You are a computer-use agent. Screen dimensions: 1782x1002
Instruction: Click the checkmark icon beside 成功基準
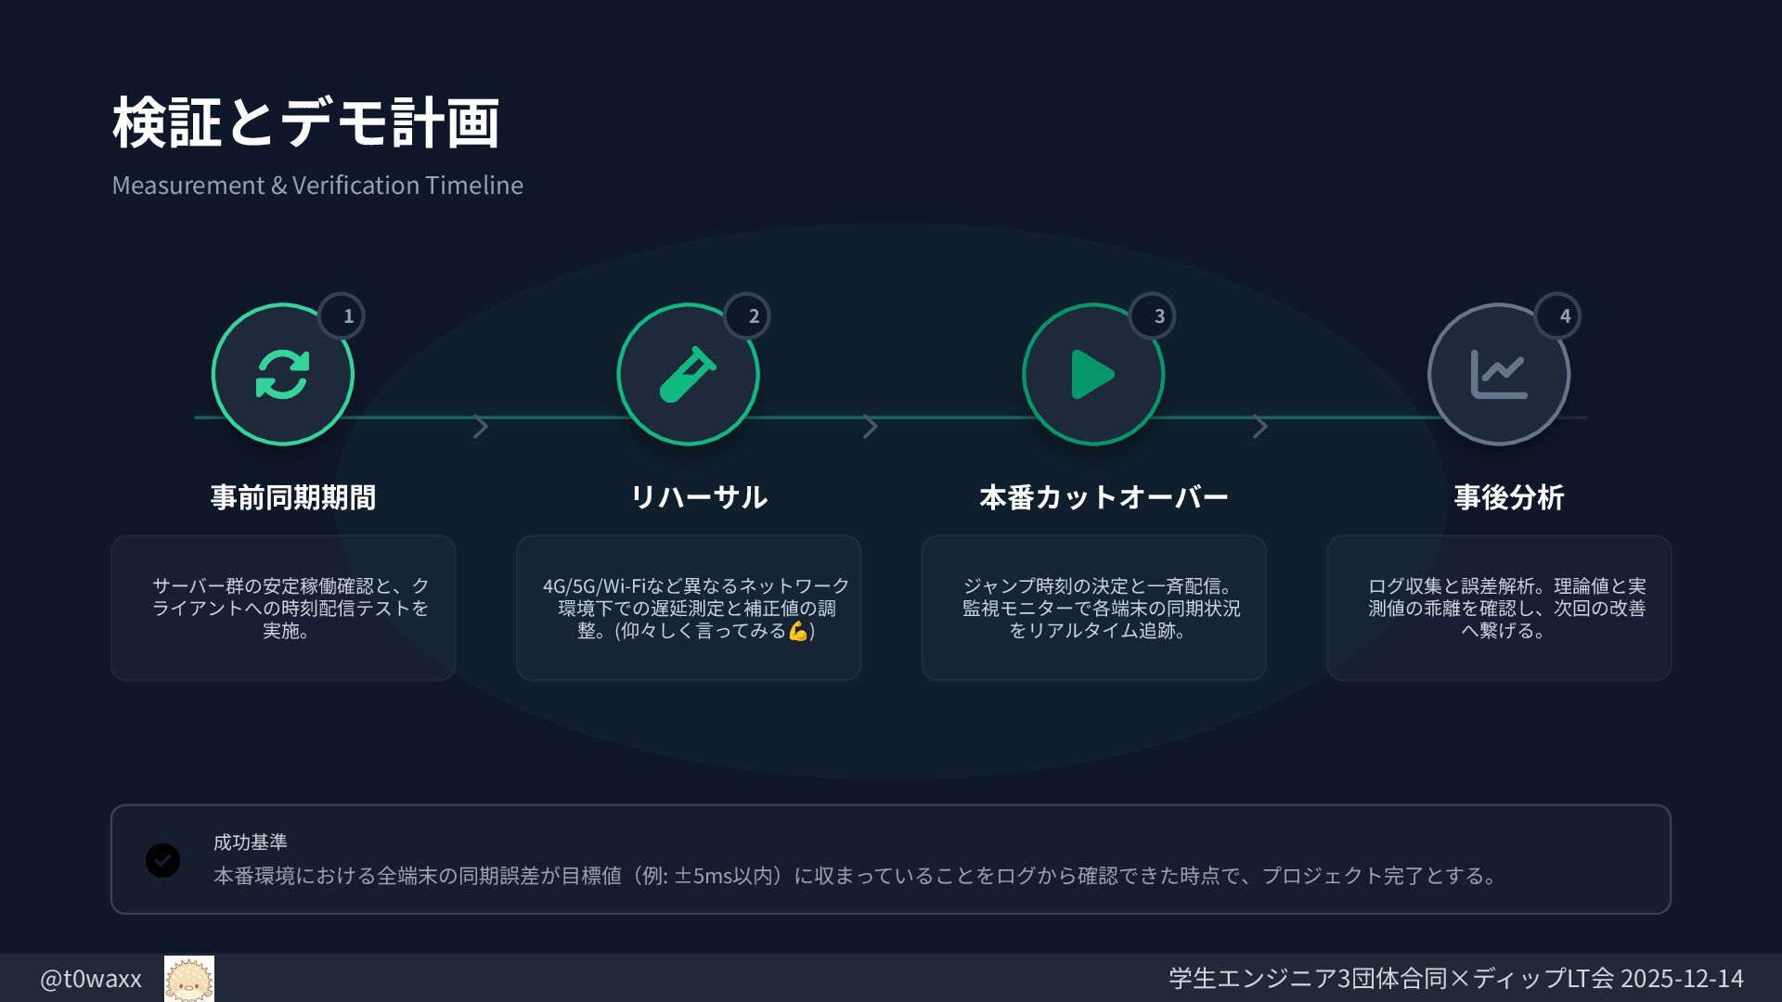tap(162, 860)
